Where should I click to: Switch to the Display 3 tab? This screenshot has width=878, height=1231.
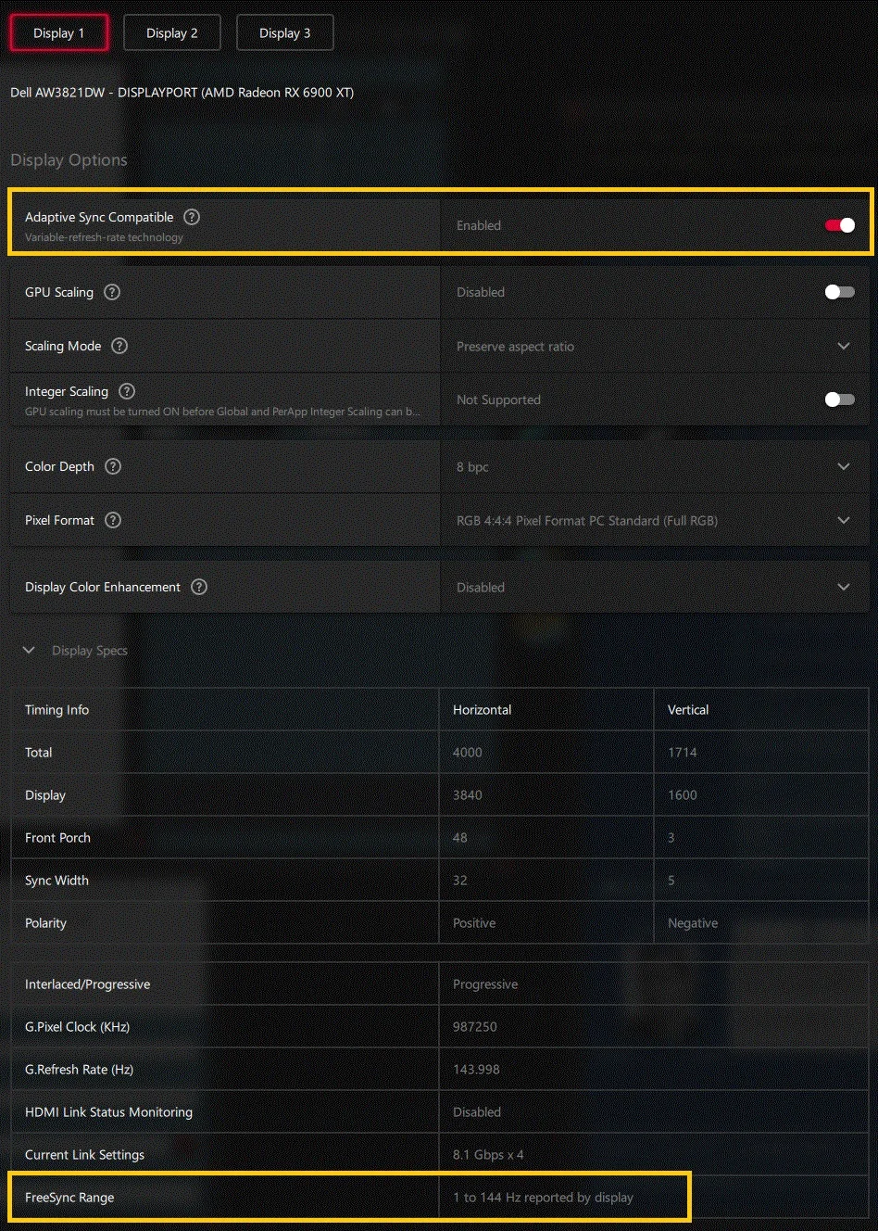(285, 32)
